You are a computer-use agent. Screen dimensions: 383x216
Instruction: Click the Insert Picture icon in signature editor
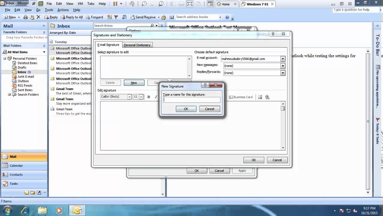coord(260,97)
